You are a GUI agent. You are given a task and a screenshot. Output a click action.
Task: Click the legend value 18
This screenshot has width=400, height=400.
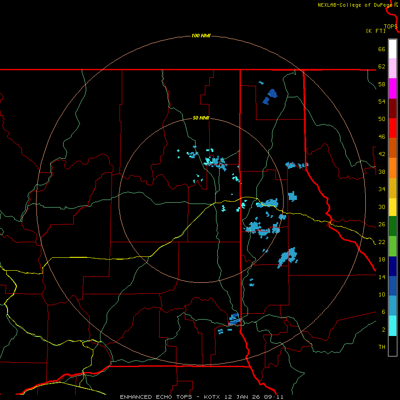click(x=382, y=260)
